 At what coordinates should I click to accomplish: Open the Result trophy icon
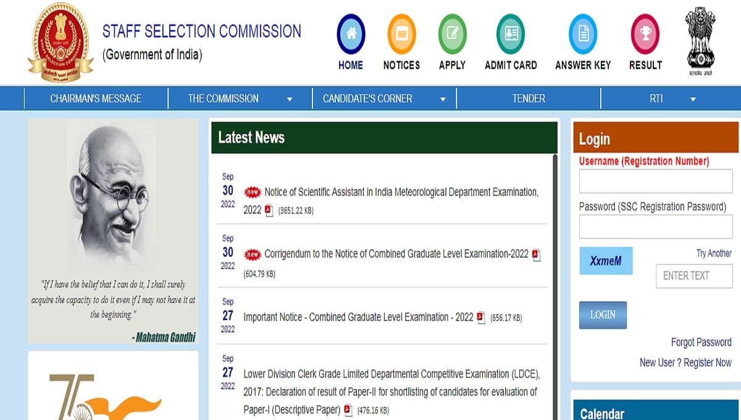645,35
